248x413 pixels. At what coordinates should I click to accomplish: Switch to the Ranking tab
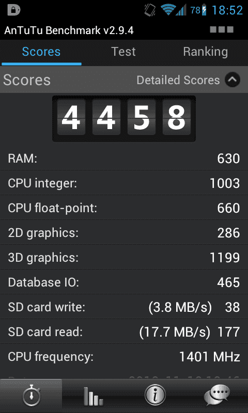click(206, 52)
